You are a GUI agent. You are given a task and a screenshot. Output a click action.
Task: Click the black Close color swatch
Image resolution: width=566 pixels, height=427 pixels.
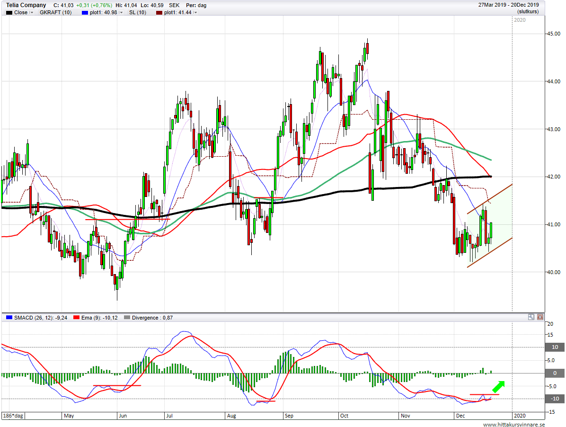click(x=9, y=13)
